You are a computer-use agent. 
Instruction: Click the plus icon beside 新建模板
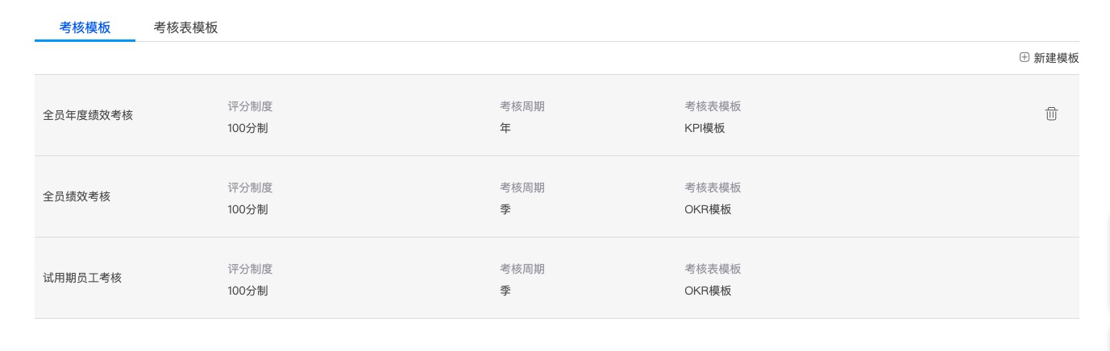click(1025, 58)
